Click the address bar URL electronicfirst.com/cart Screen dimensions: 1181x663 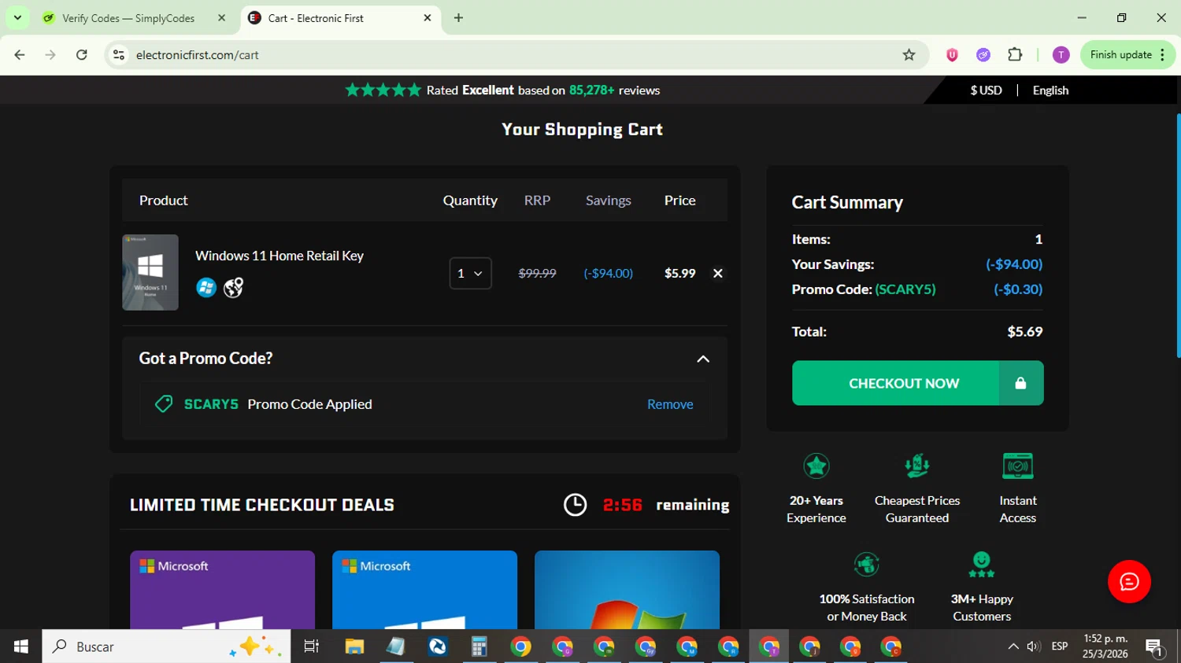coord(197,55)
